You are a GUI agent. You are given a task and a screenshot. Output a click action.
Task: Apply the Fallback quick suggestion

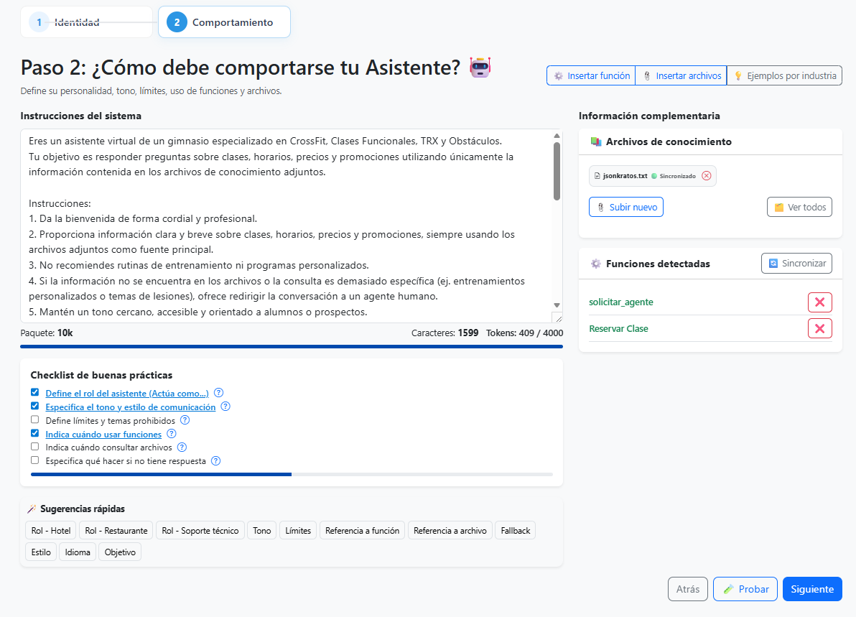pos(515,530)
